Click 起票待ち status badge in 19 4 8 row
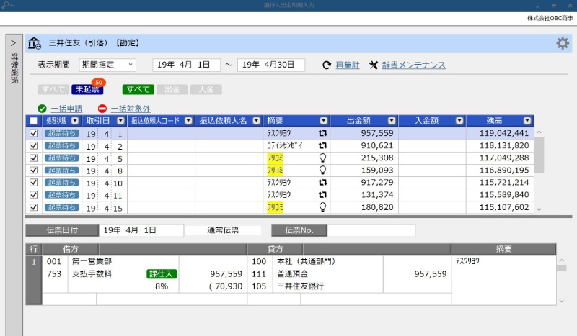 [x=62, y=171]
